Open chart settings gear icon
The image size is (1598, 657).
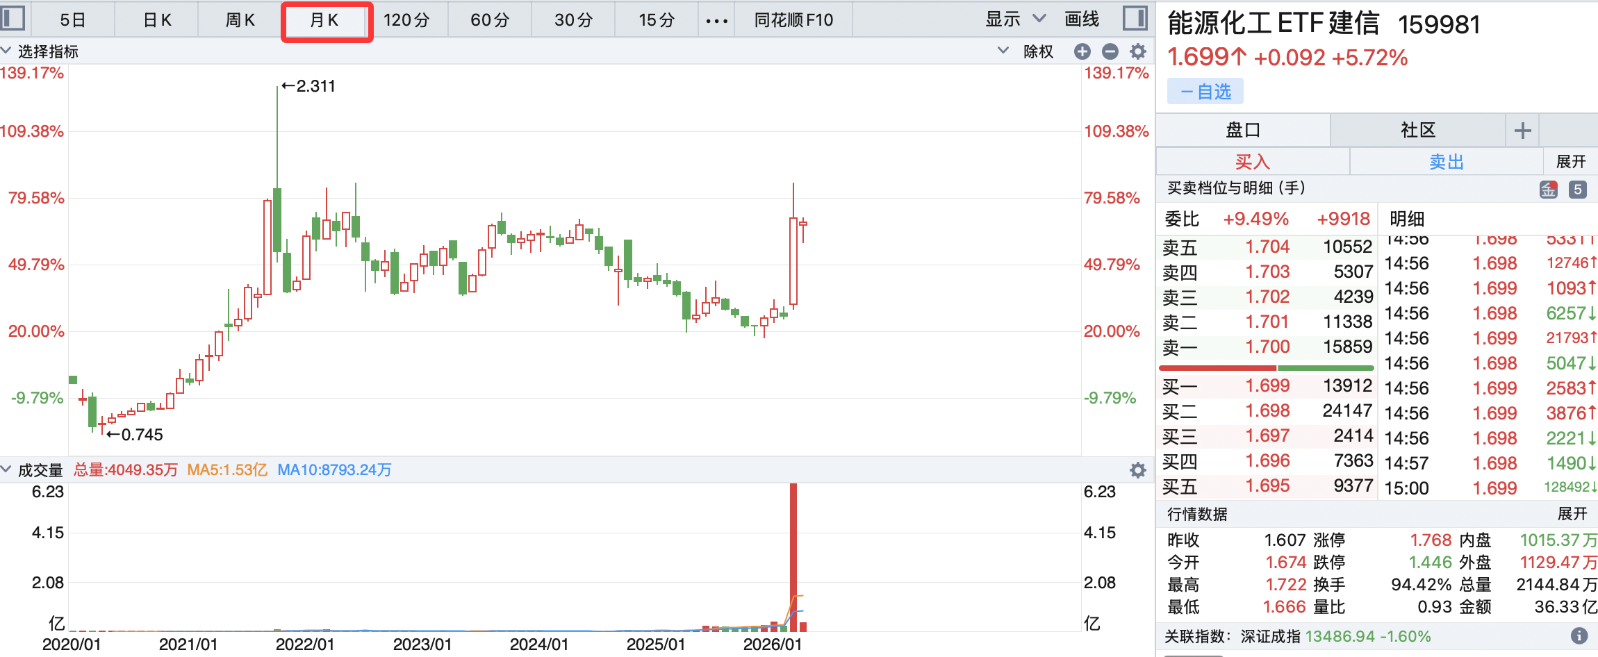coord(1137,51)
